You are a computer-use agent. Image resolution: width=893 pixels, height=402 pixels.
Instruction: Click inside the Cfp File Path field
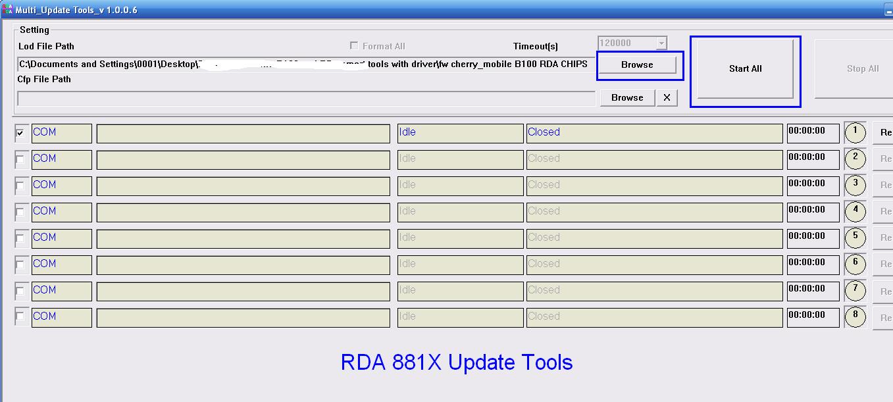(x=306, y=99)
